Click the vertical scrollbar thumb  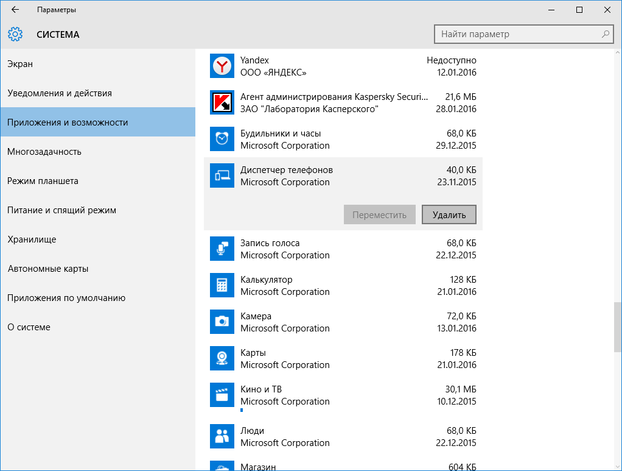pos(618,327)
